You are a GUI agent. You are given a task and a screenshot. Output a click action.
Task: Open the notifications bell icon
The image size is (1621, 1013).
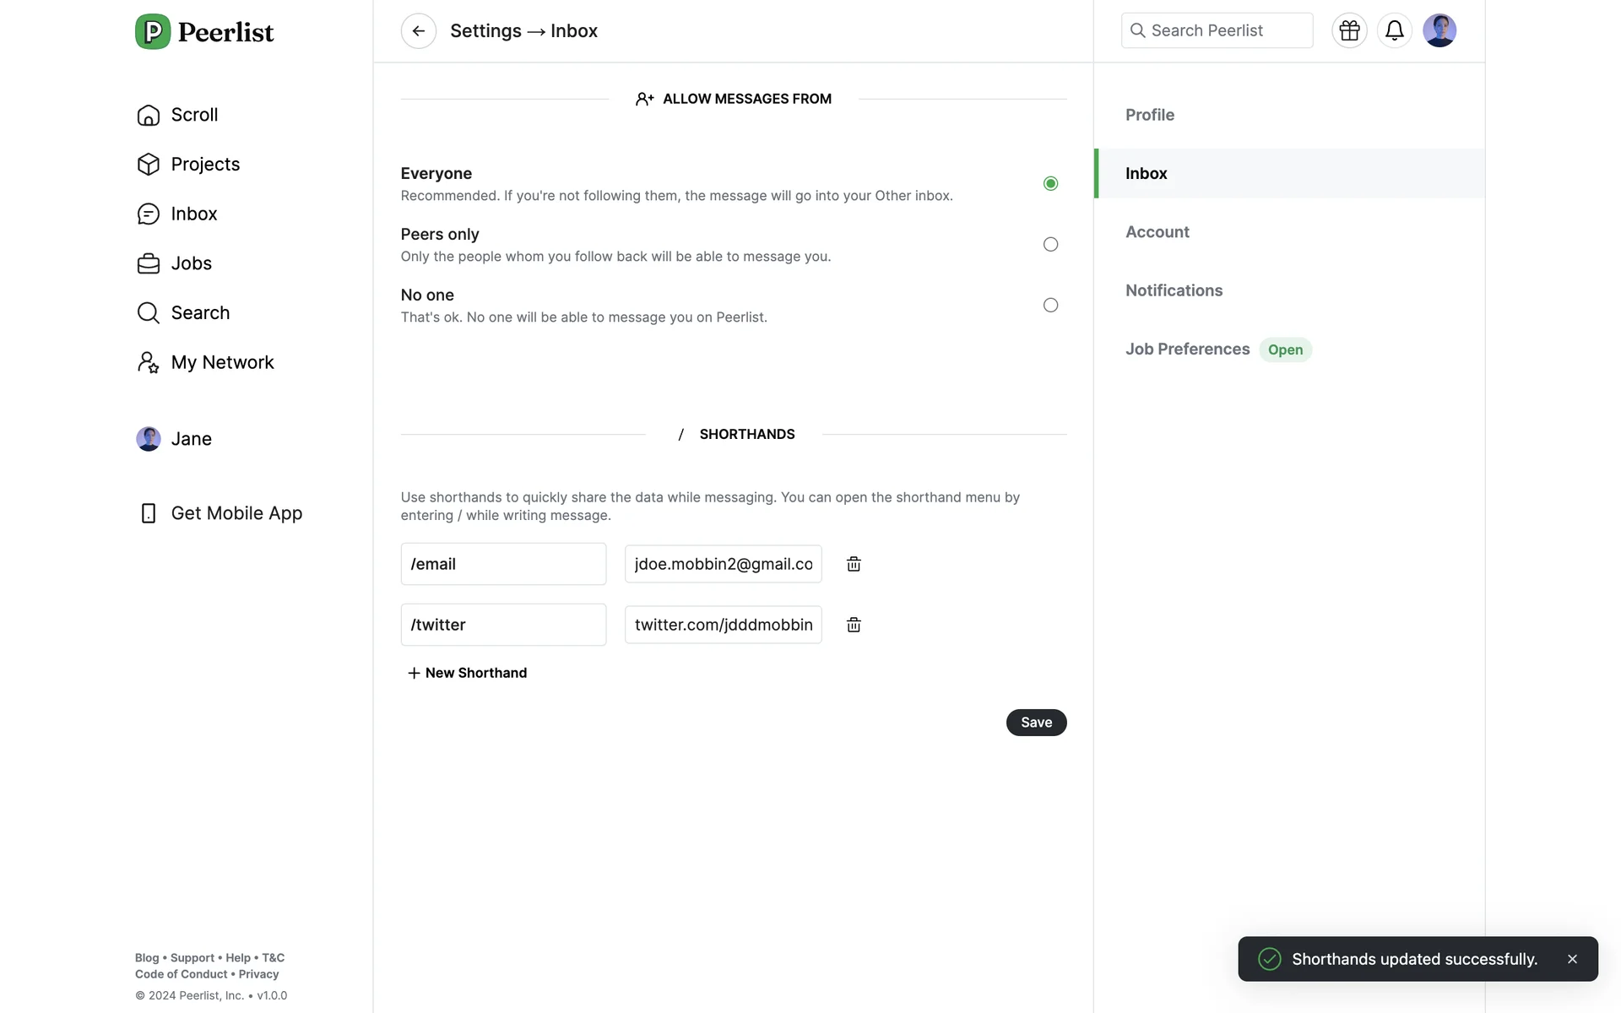[1394, 31]
